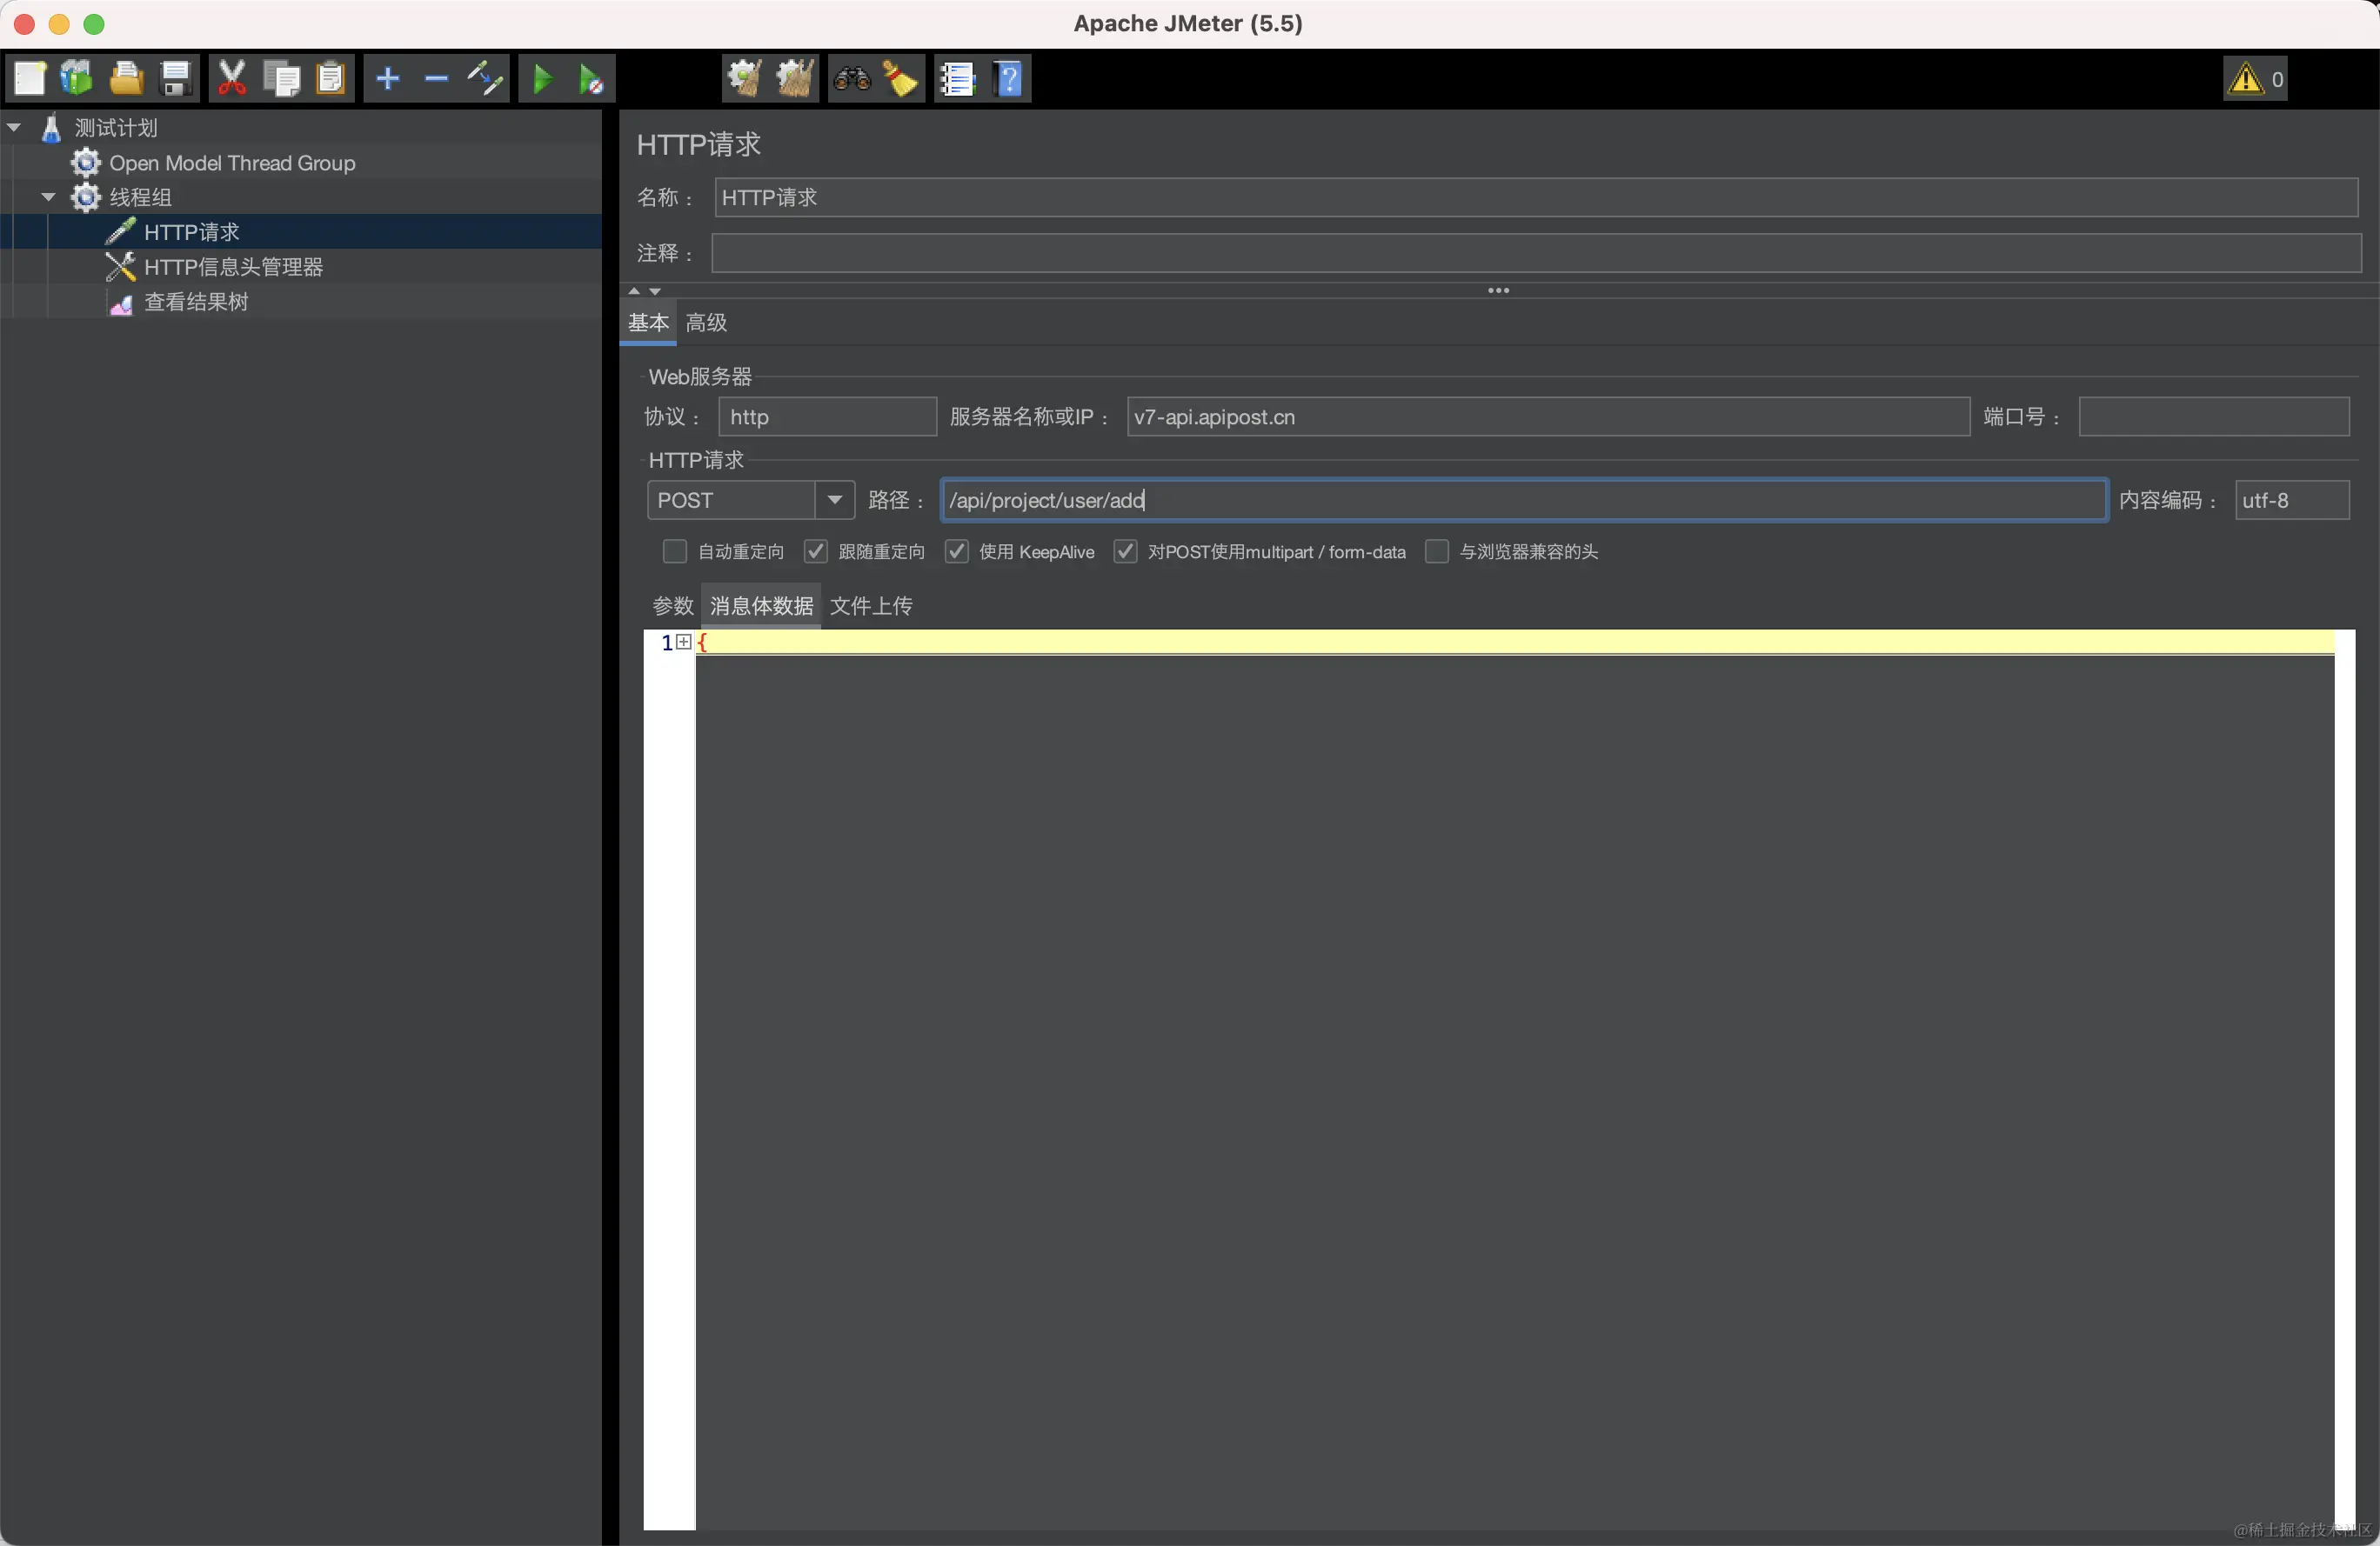Image resolution: width=2380 pixels, height=1546 pixels.
Task: Open the Templates icon in toolbar
Action: (77, 78)
